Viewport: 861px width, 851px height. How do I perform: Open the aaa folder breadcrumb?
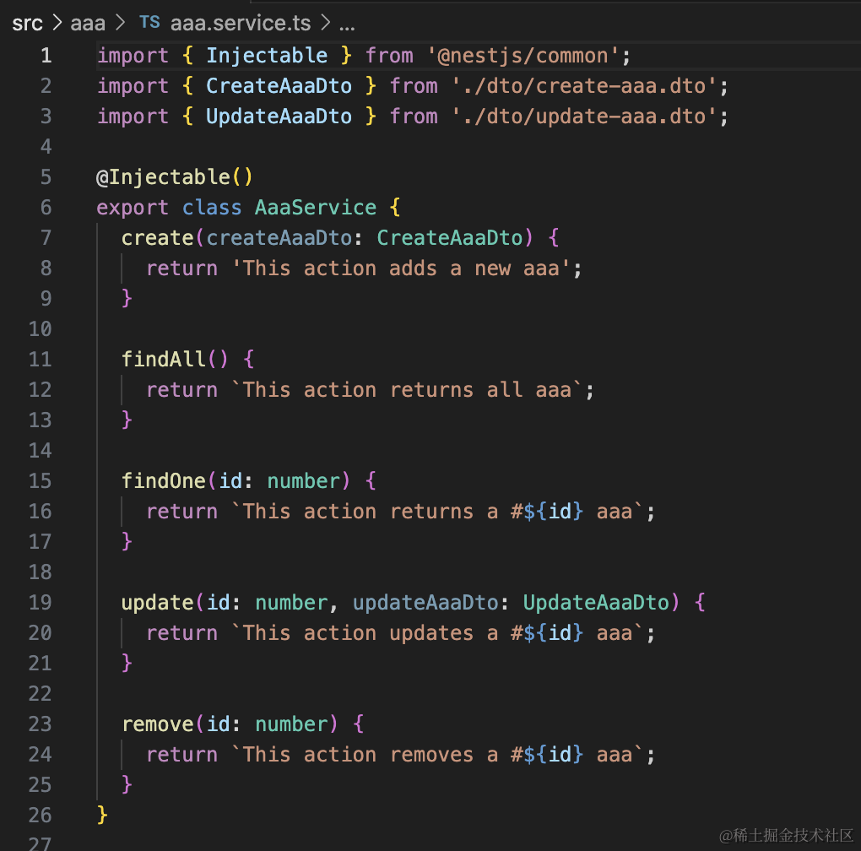(x=87, y=23)
